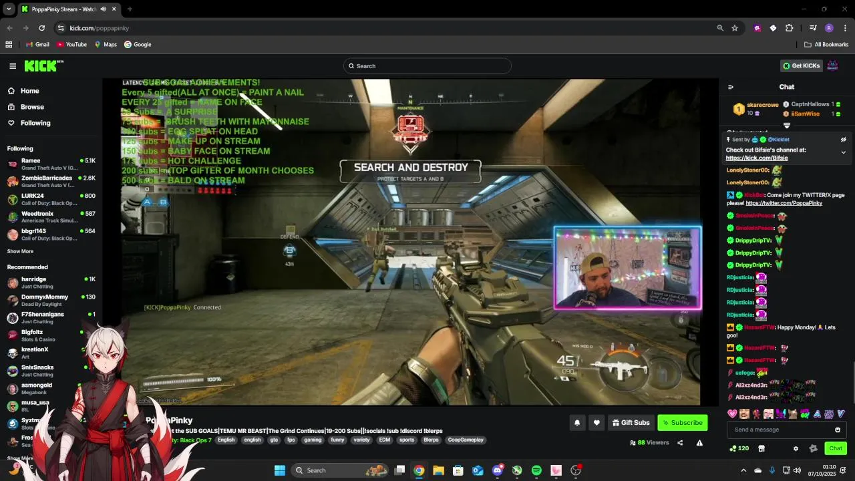Toggle stream notifications bell
This screenshot has height=481, width=855.
(x=577, y=422)
